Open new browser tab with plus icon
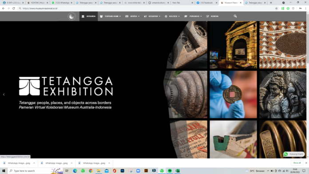Image resolution: width=309 pixels, height=174 pixels. click(x=271, y=3)
